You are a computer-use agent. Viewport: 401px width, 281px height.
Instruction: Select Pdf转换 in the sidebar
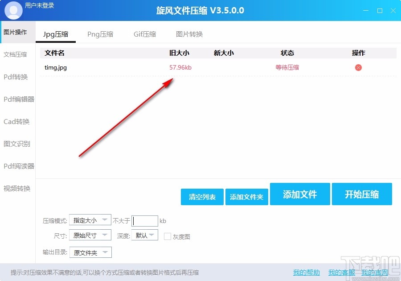pos(17,77)
